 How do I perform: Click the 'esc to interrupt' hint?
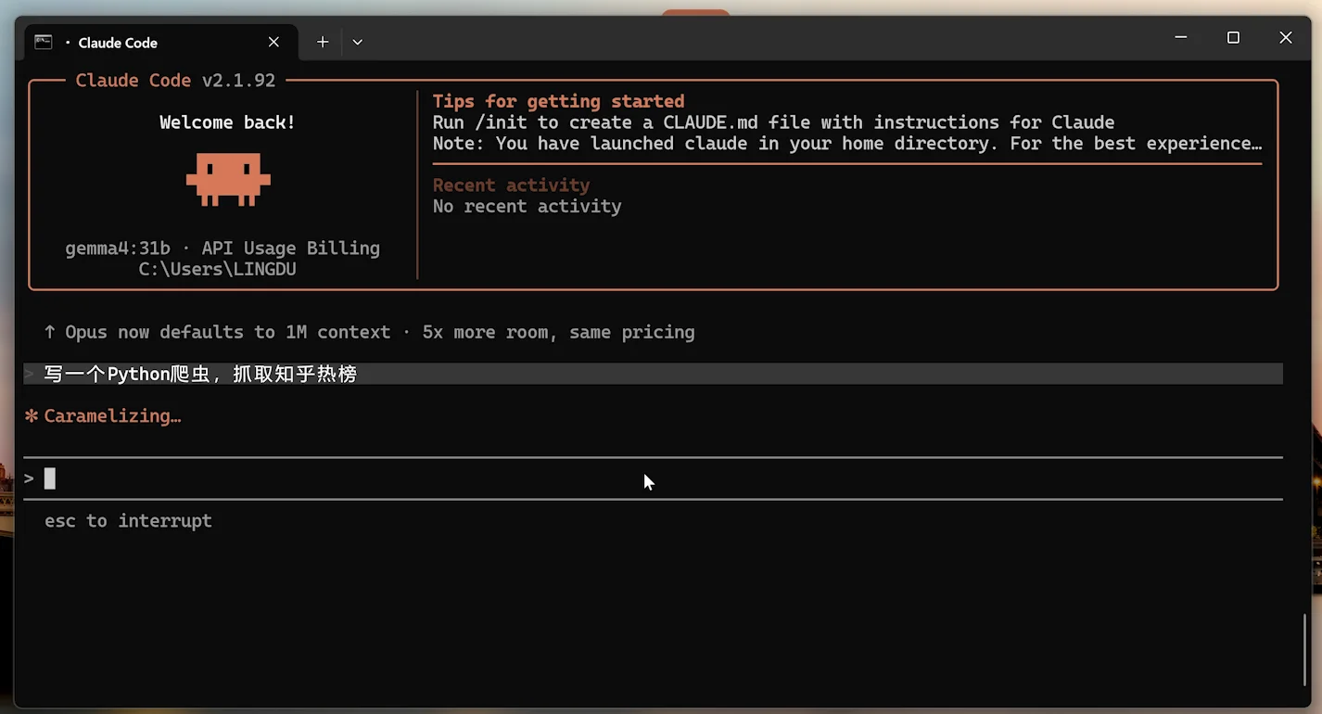(128, 521)
